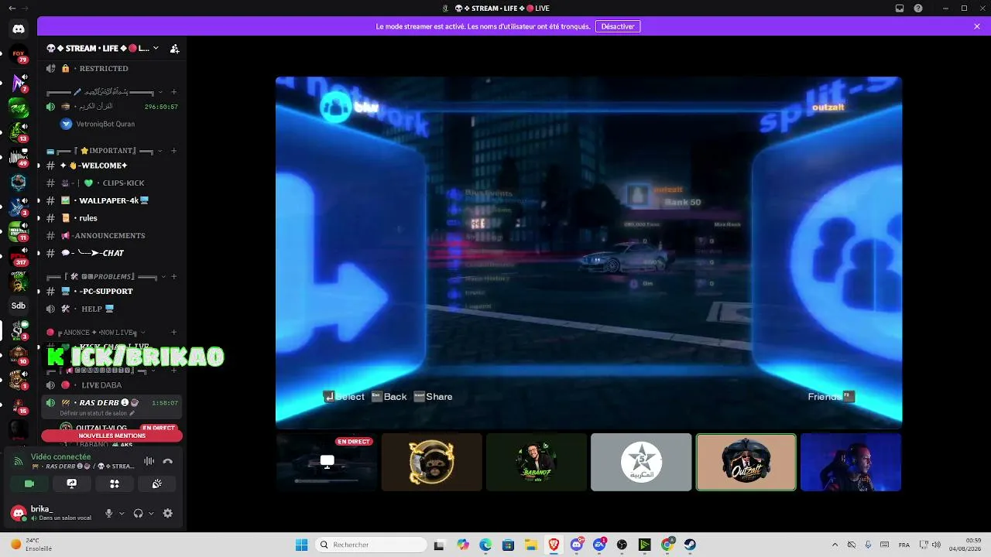Open Steam from the taskbar
The width and height of the screenshot is (991, 557).
(x=690, y=545)
